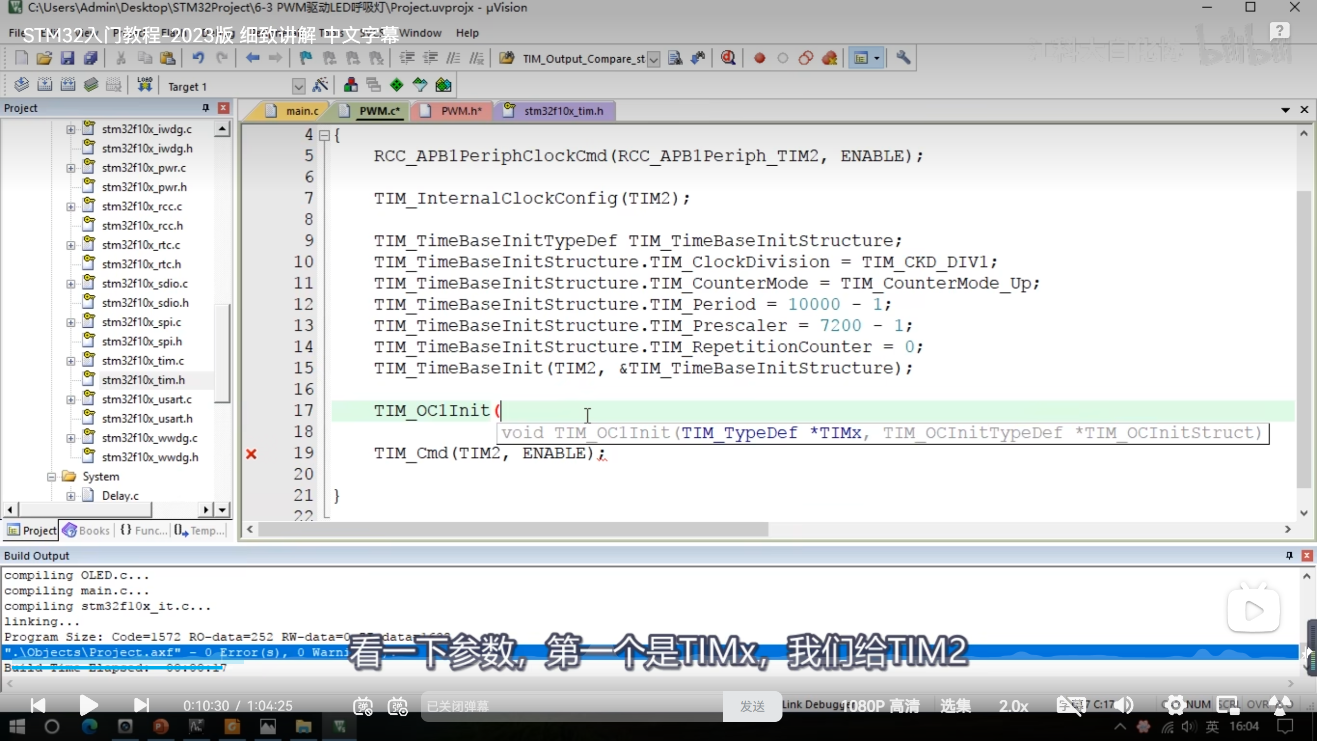Screen dimensions: 1317x741
Task: Click the 2.0x playback speed button
Action: tap(1013, 706)
